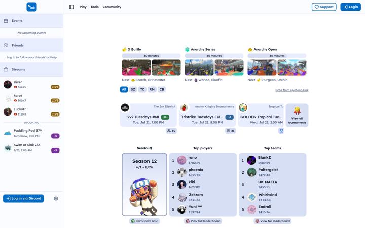The width and height of the screenshot is (365, 228).
Task: Click the Login button
Action: pyautogui.click(x=351, y=7)
